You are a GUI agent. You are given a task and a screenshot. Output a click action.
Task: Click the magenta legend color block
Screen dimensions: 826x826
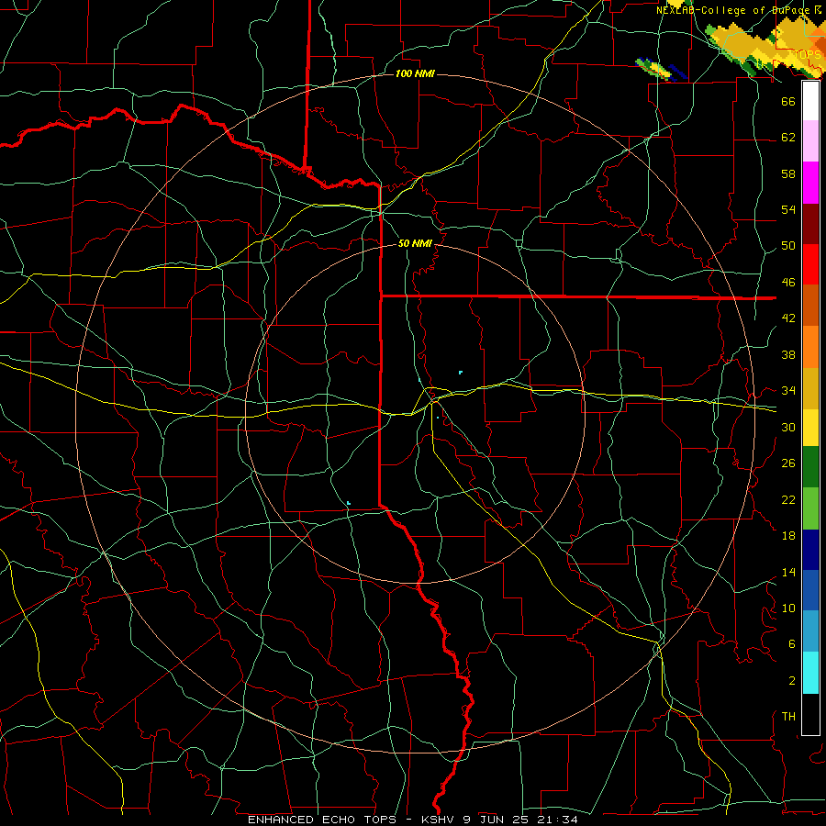(810, 183)
